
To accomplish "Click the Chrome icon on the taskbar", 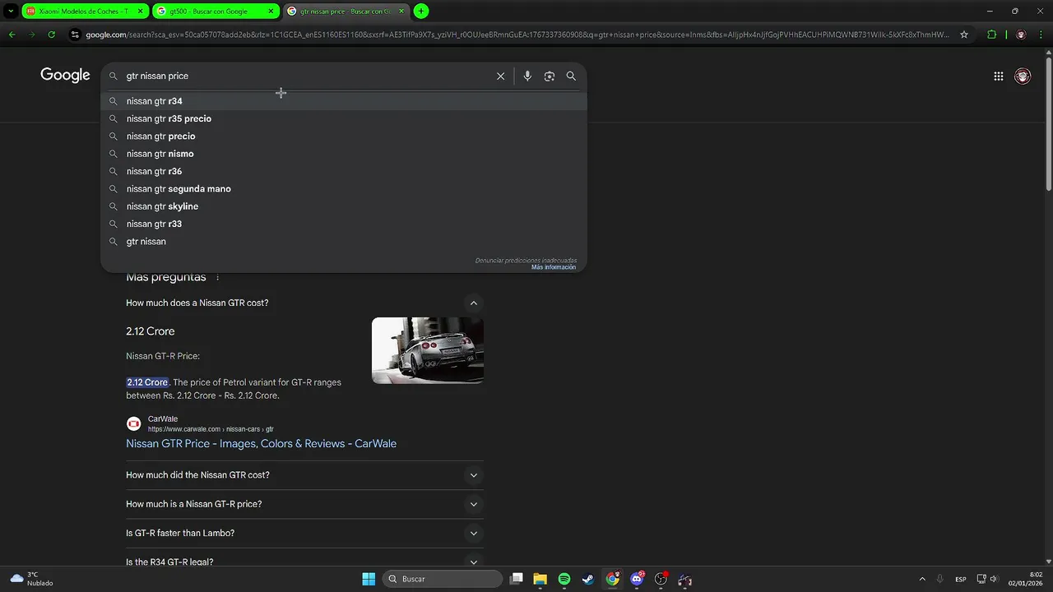I will click(613, 579).
